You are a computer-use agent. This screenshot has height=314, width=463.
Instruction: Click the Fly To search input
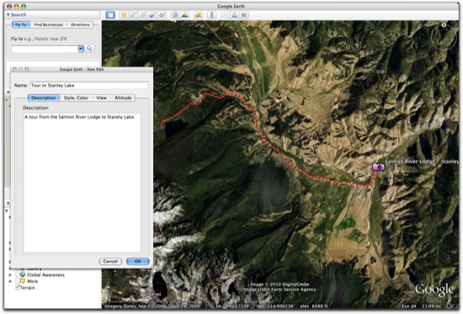[x=45, y=49]
